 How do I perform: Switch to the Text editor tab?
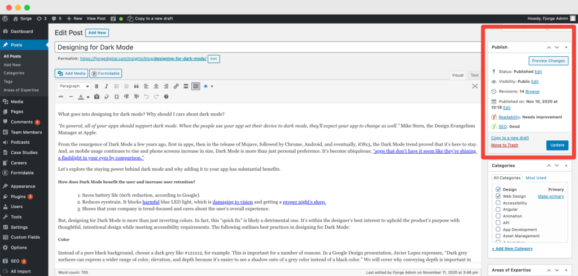(475, 75)
